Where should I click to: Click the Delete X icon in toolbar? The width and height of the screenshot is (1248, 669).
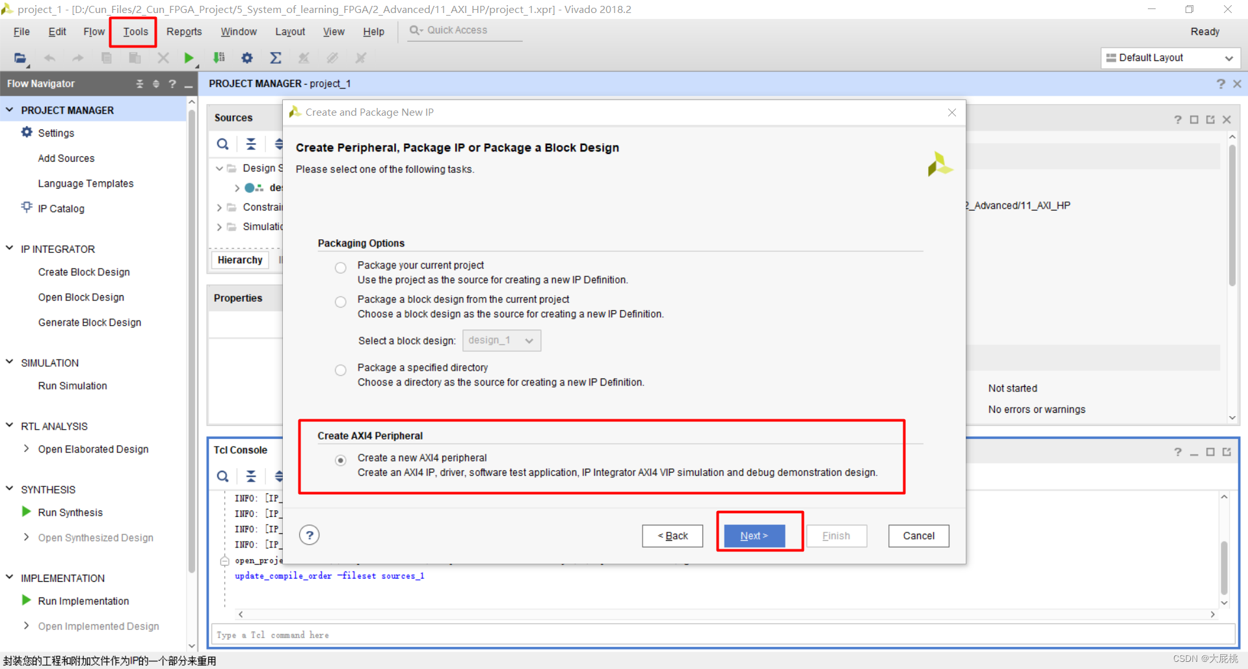click(x=163, y=58)
